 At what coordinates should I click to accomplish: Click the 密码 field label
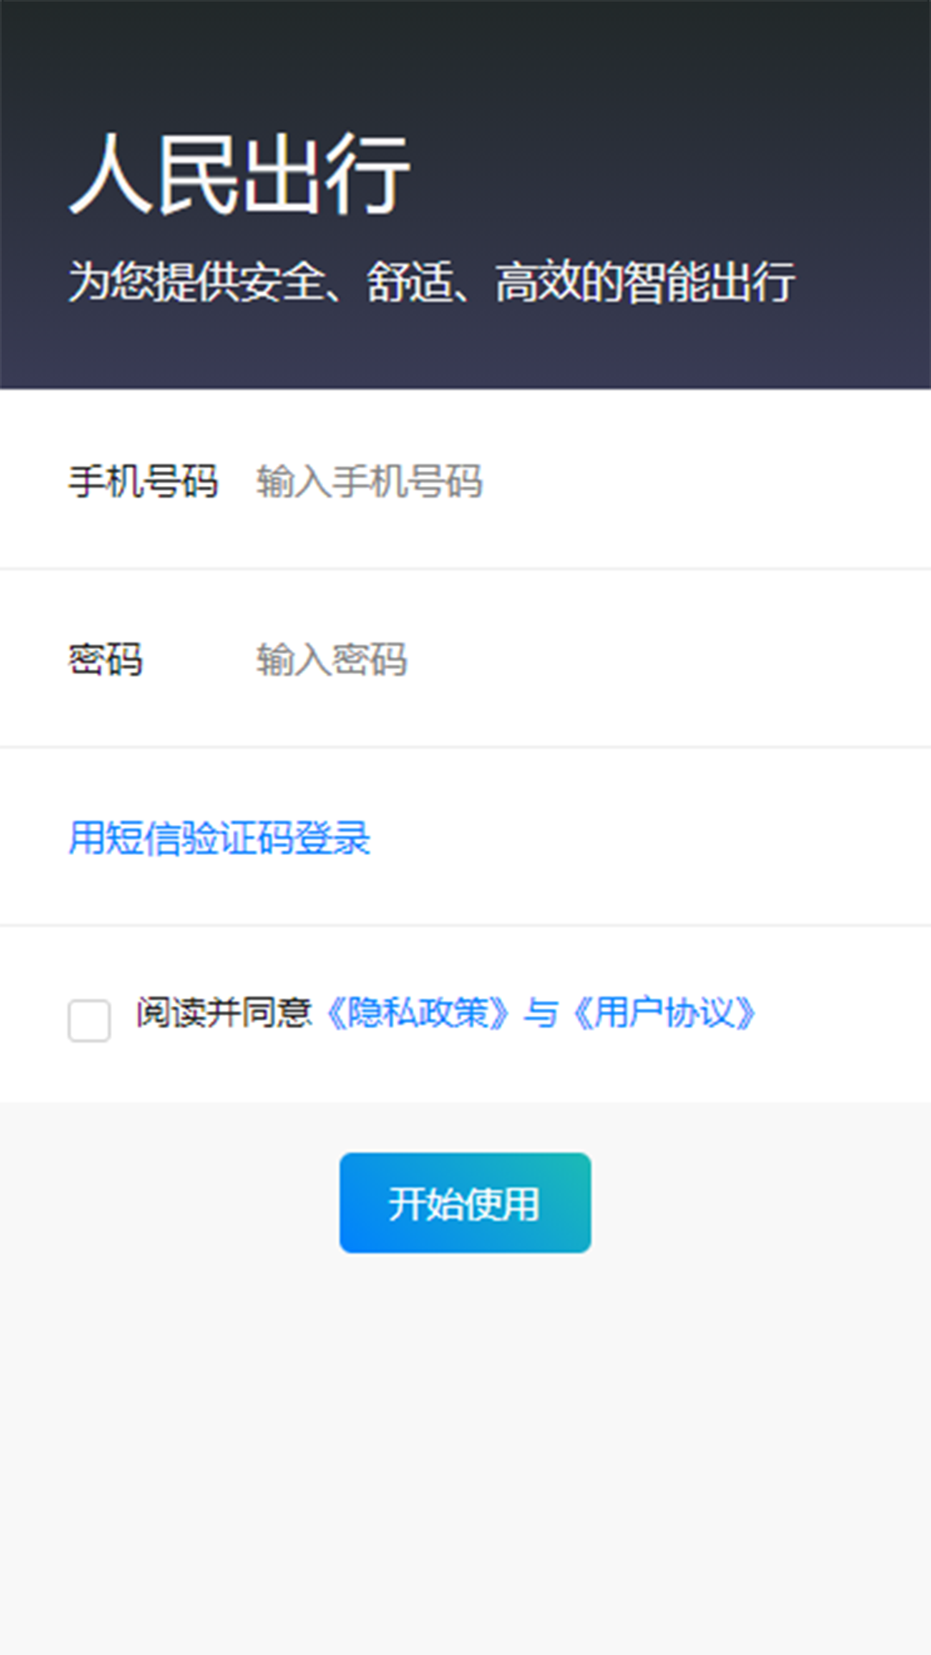pyautogui.click(x=105, y=659)
